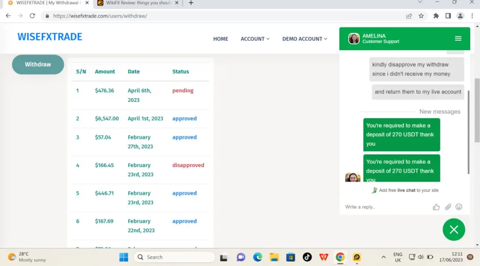The width and height of the screenshot is (480, 266).
Task: Close the WISEFXTRADE My Withdrawal tab
Action: point(87,3)
